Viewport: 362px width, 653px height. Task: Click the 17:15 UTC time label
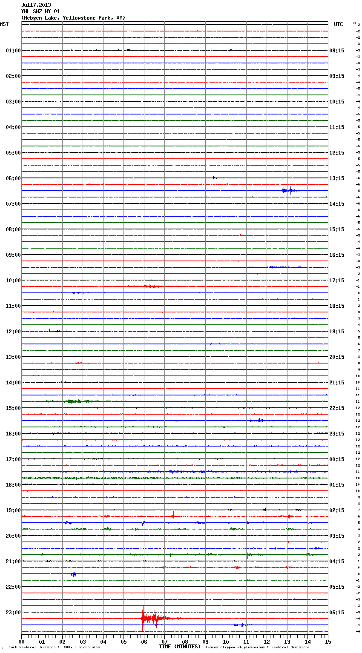(x=337, y=281)
